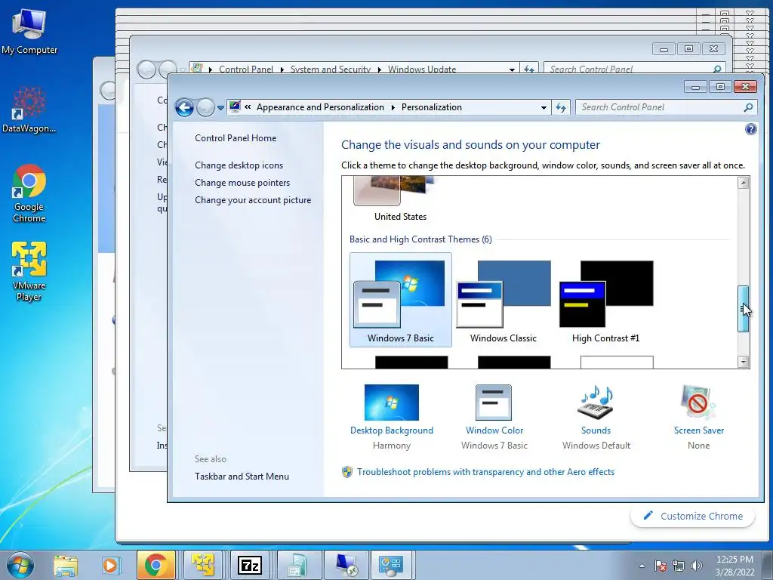
Task: Select the United States theme
Action: (x=400, y=199)
